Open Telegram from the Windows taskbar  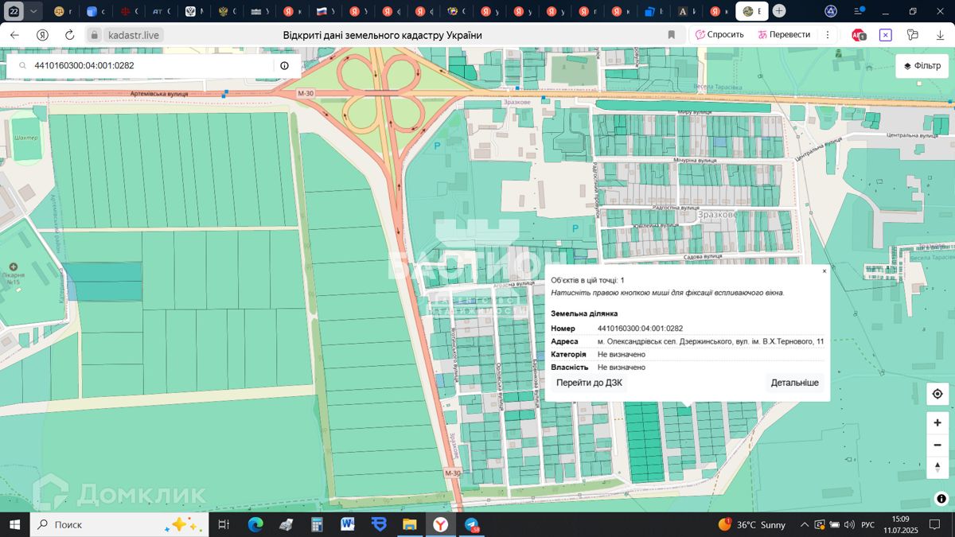pos(472,525)
